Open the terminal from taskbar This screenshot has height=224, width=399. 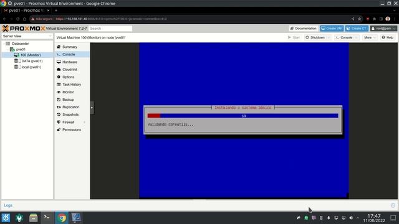click(47, 218)
